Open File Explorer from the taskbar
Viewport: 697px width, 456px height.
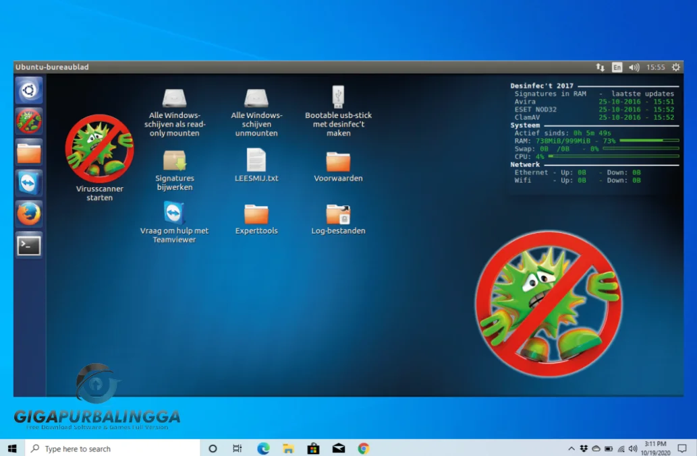288,449
